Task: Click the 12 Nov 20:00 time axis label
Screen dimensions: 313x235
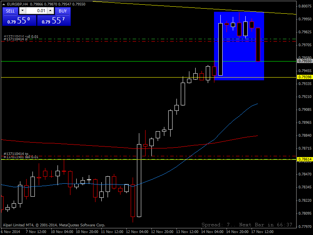Action: coord(162,232)
